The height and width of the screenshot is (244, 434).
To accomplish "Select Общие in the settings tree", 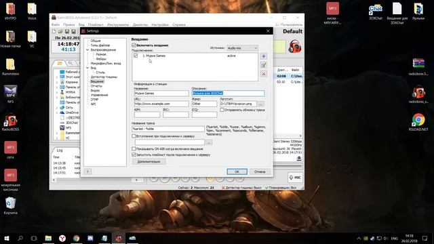I will 96,41.
